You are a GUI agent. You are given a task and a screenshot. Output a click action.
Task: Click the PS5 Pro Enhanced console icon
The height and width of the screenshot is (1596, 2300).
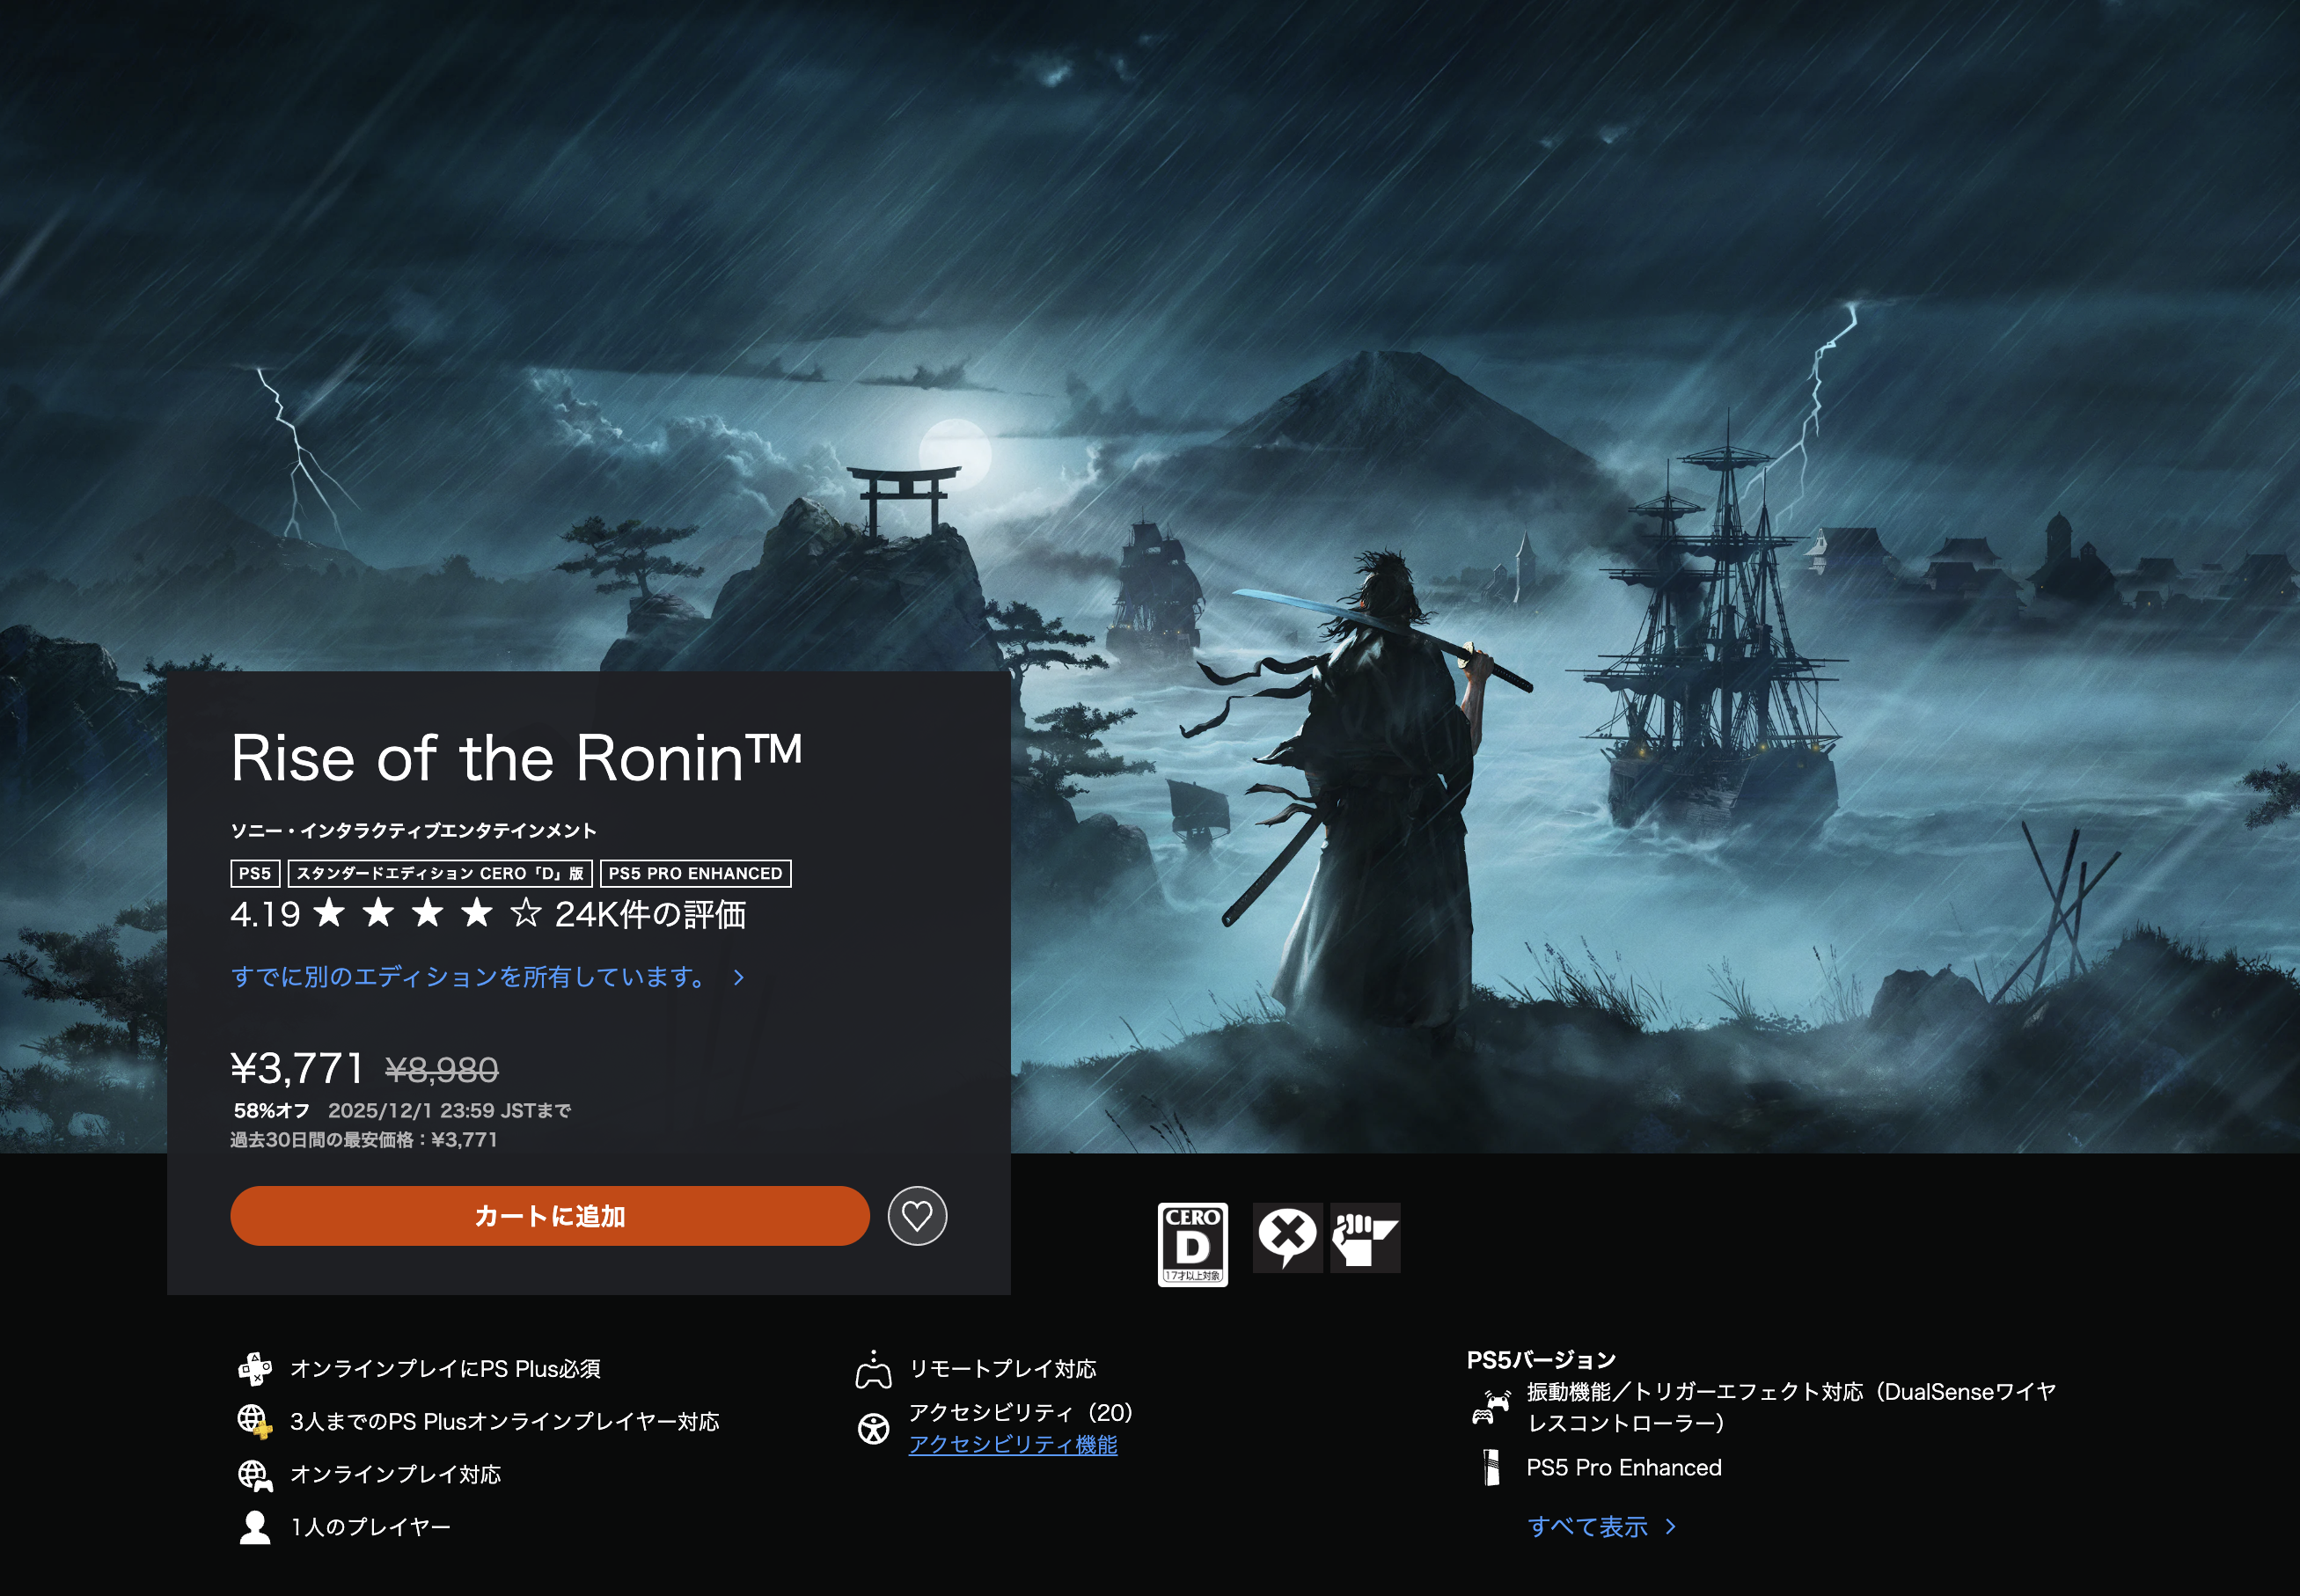1491,1467
